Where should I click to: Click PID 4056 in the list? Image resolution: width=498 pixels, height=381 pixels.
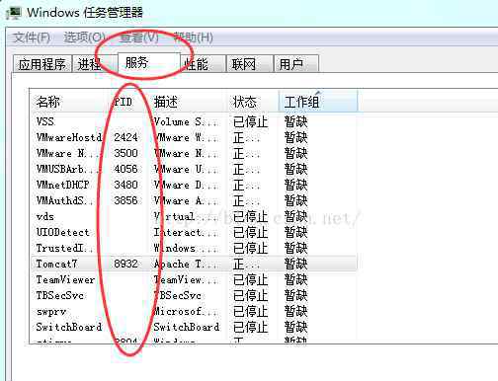(x=125, y=169)
